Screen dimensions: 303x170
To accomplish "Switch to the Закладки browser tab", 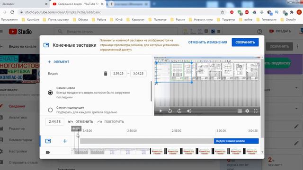I will click(24, 4).
